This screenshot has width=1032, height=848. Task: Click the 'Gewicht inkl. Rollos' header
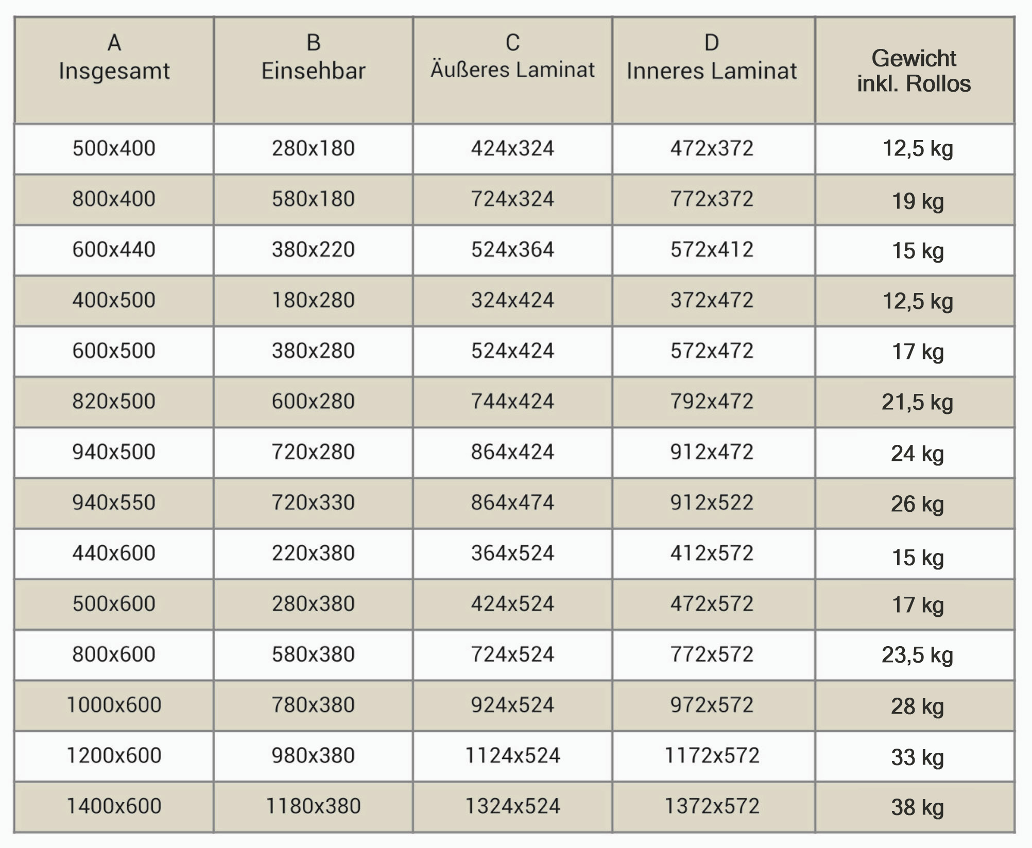click(x=915, y=71)
